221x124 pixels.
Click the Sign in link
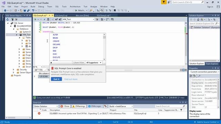point(210,7)
